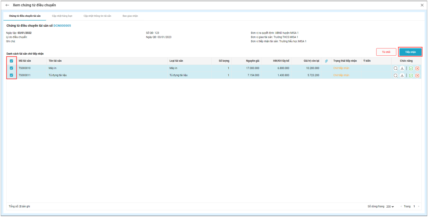Click the view magnifier icon for TS000011
Image resolution: width=428 pixels, height=217 pixels.
click(x=396, y=76)
